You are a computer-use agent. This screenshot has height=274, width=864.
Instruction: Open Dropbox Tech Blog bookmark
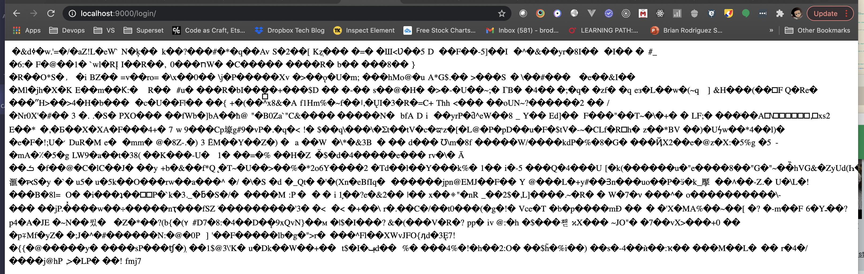pos(290,30)
